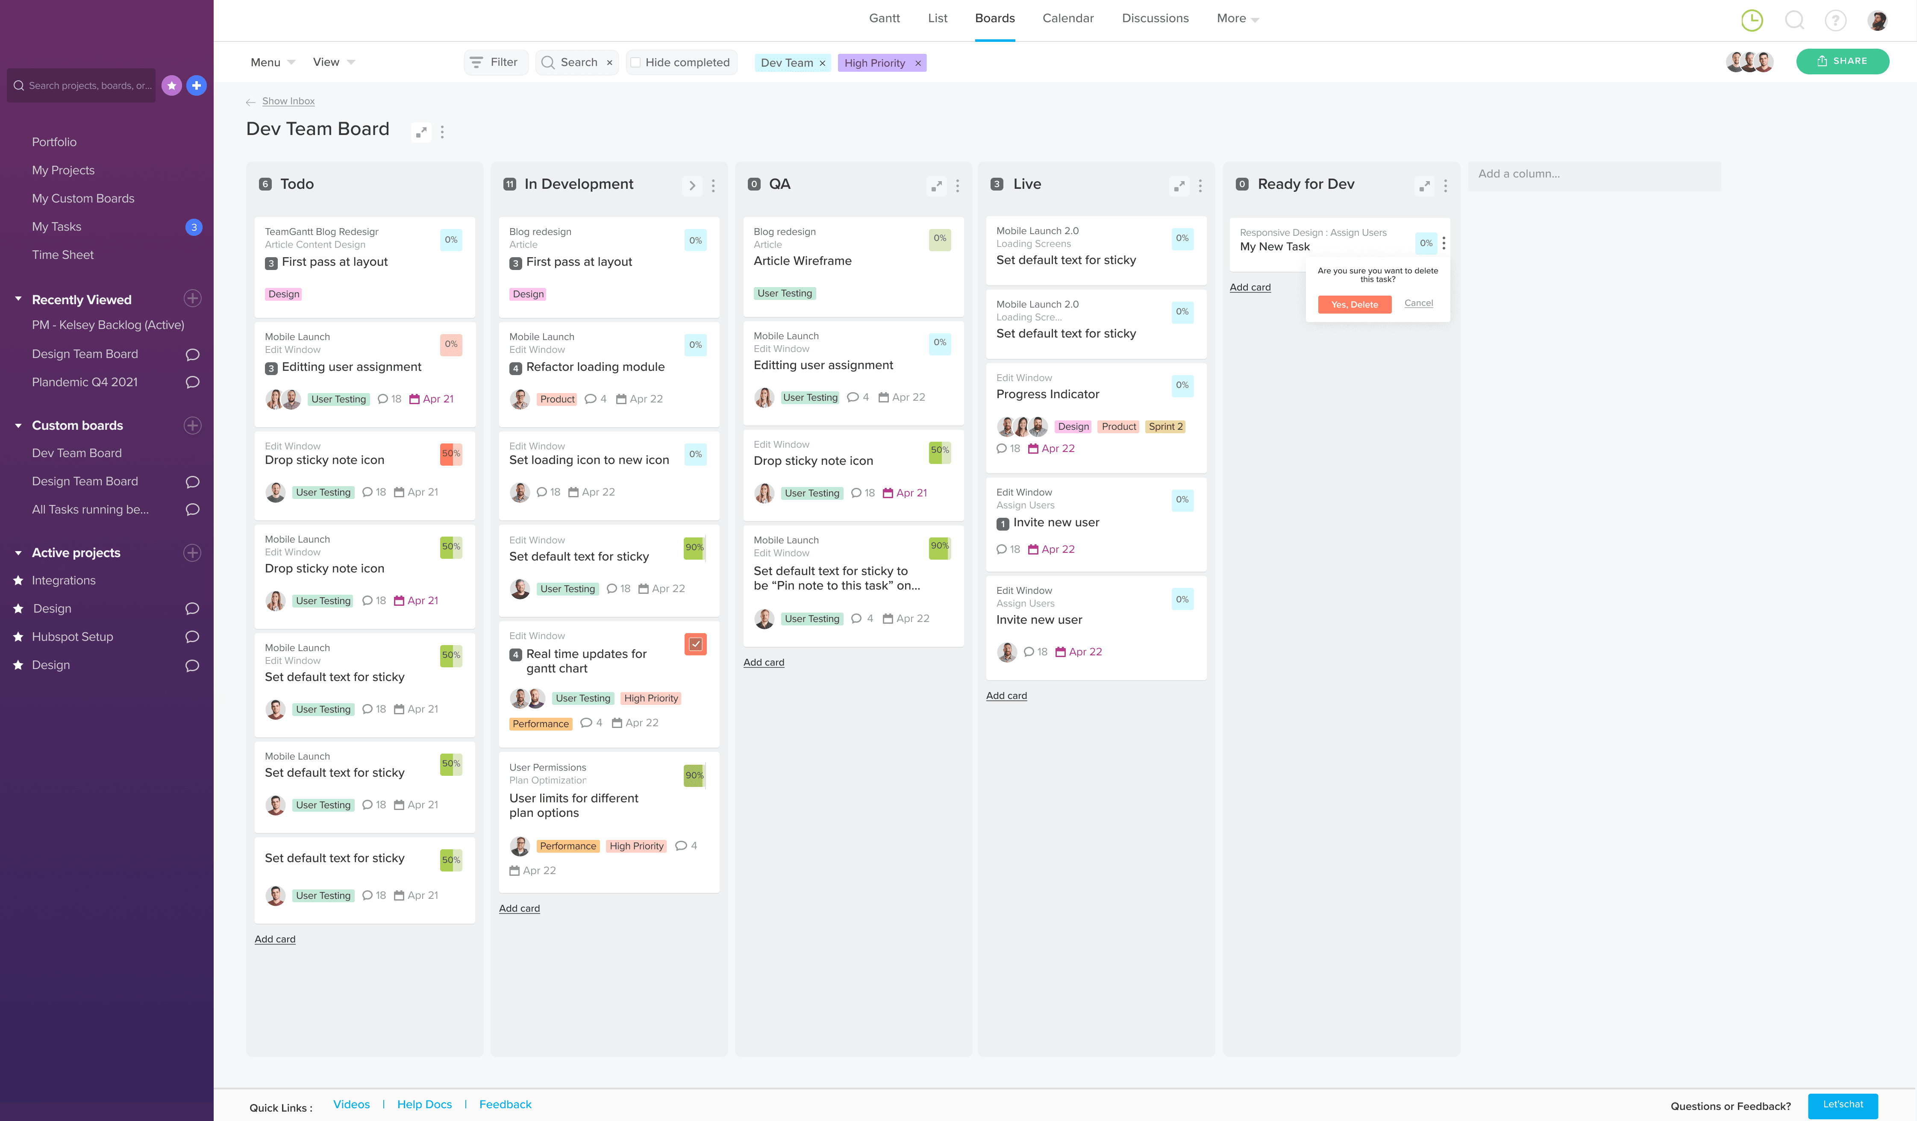Click the Show Inbox link
Image resolution: width=1917 pixels, height=1121 pixels.
(288, 101)
